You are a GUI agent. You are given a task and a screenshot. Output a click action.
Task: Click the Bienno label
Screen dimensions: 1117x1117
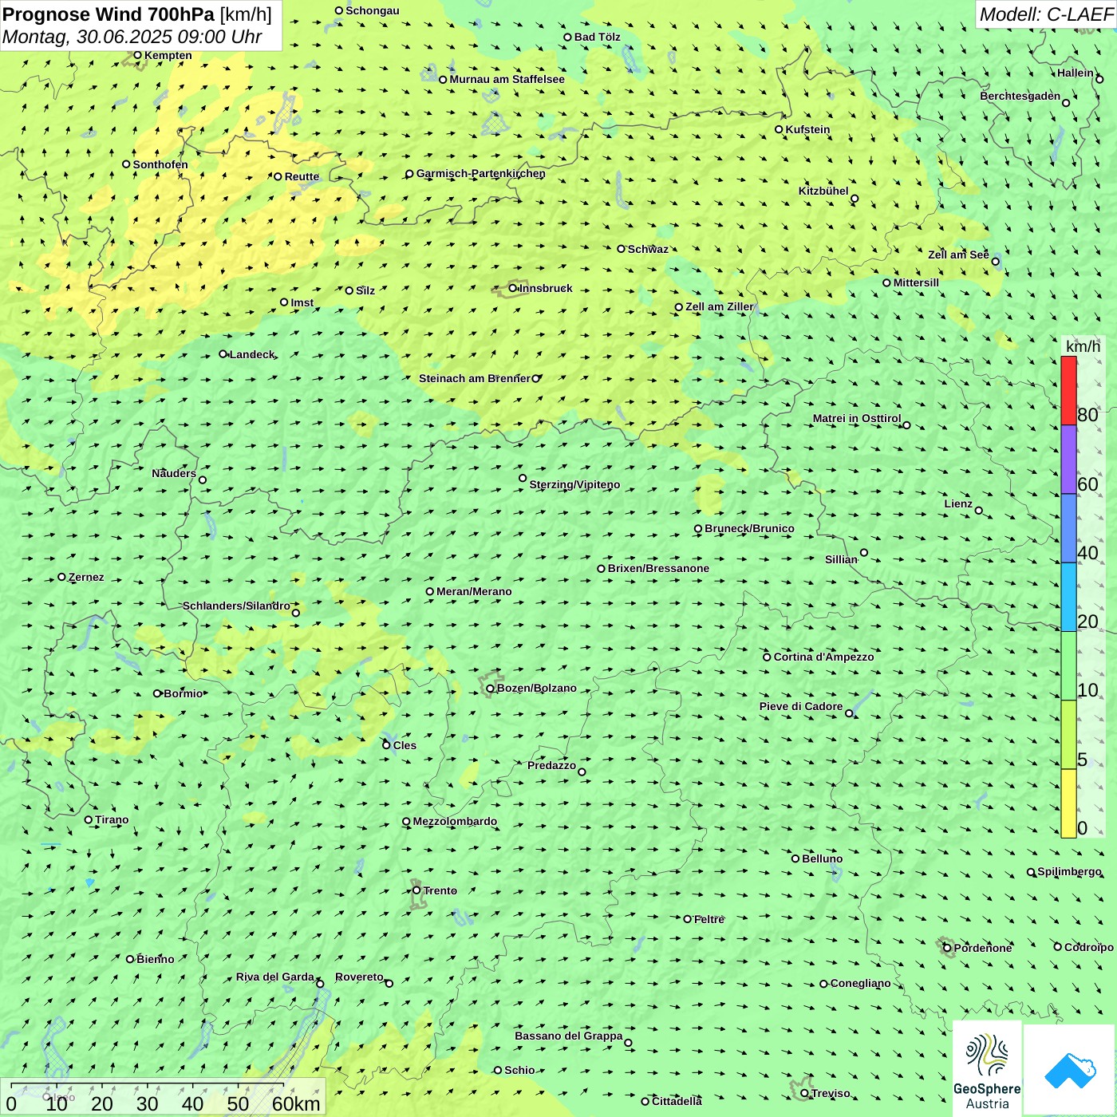155,959
